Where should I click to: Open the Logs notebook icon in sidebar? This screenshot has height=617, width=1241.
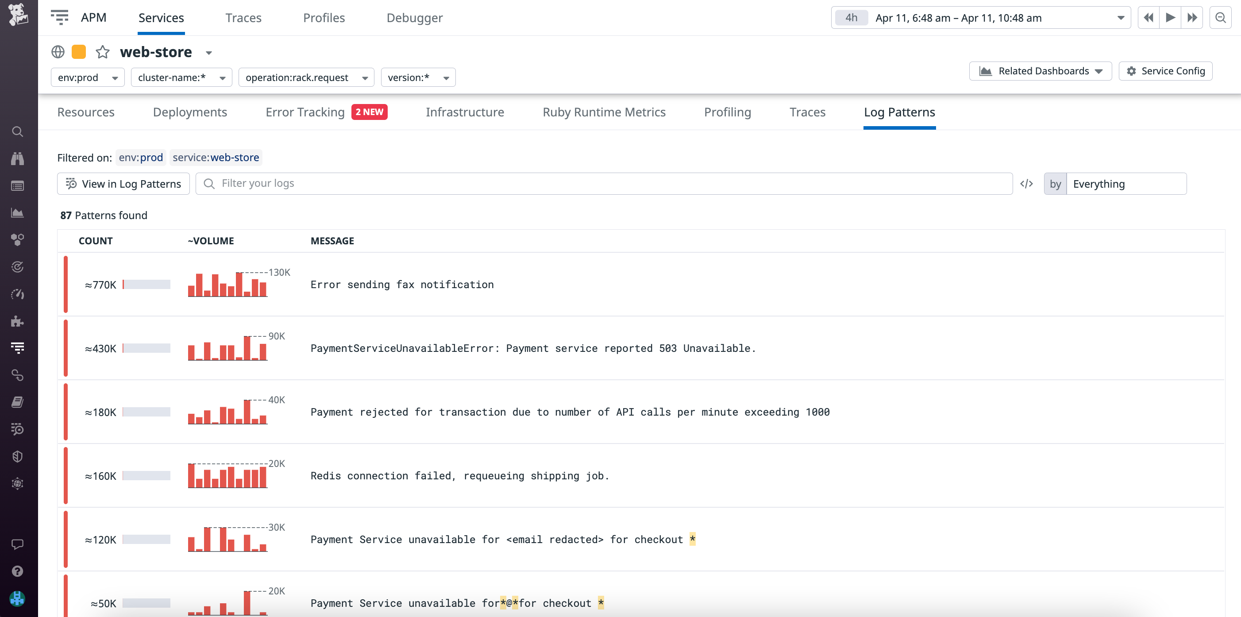point(17,402)
